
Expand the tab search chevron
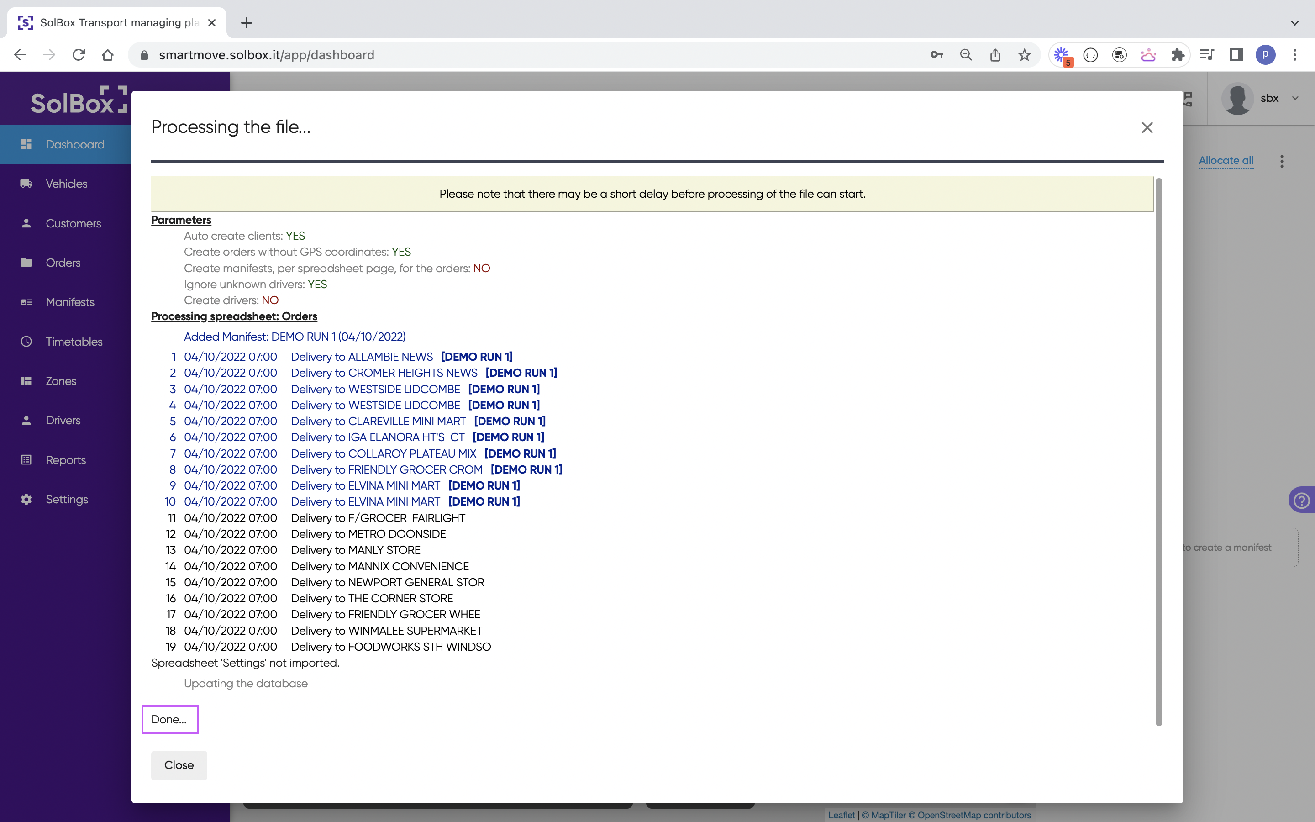coord(1295,23)
